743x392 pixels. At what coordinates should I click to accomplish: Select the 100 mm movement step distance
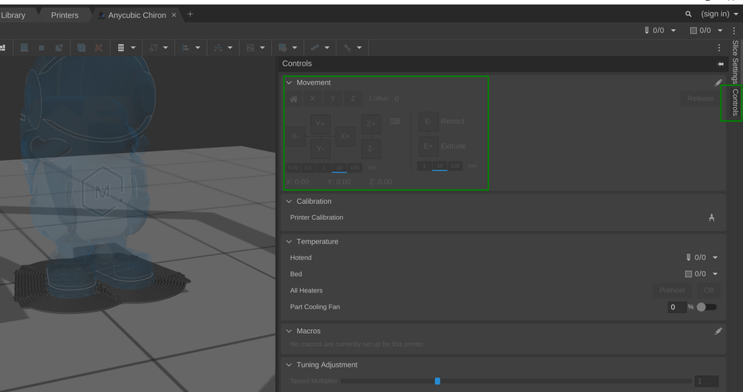(355, 168)
